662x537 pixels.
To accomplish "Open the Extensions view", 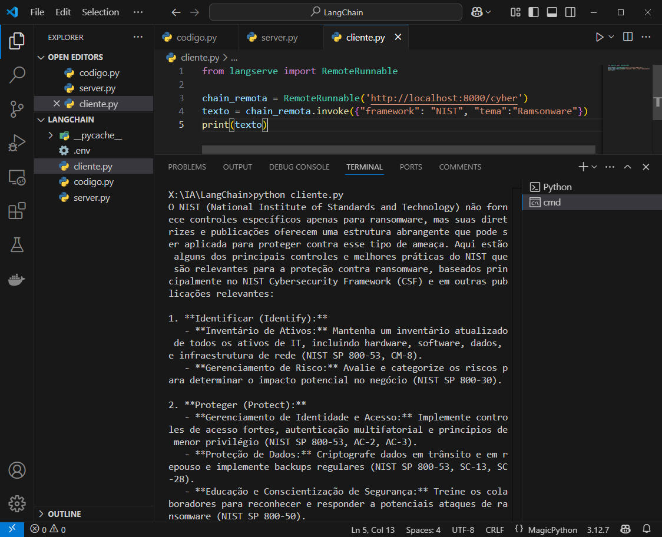I will pos(17,211).
